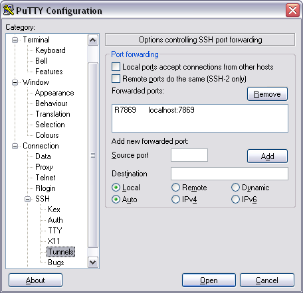Add the new forwarded port
The image size is (303, 293).
click(267, 156)
